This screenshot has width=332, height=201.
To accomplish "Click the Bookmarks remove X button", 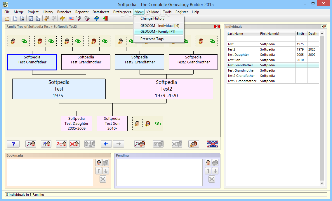I will click(x=103, y=179).
